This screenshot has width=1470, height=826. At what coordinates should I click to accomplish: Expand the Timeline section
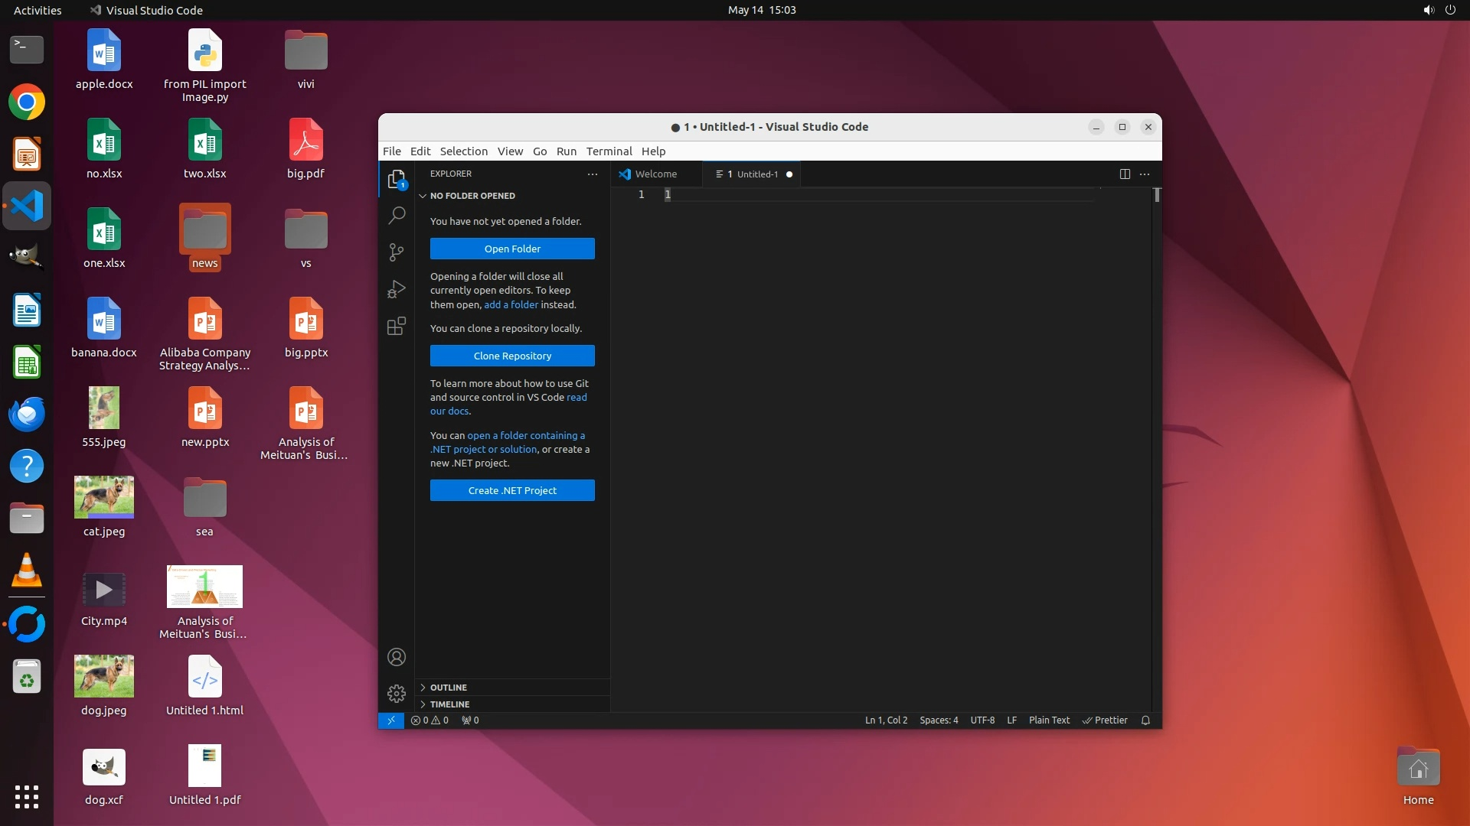pyautogui.click(x=449, y=704)
